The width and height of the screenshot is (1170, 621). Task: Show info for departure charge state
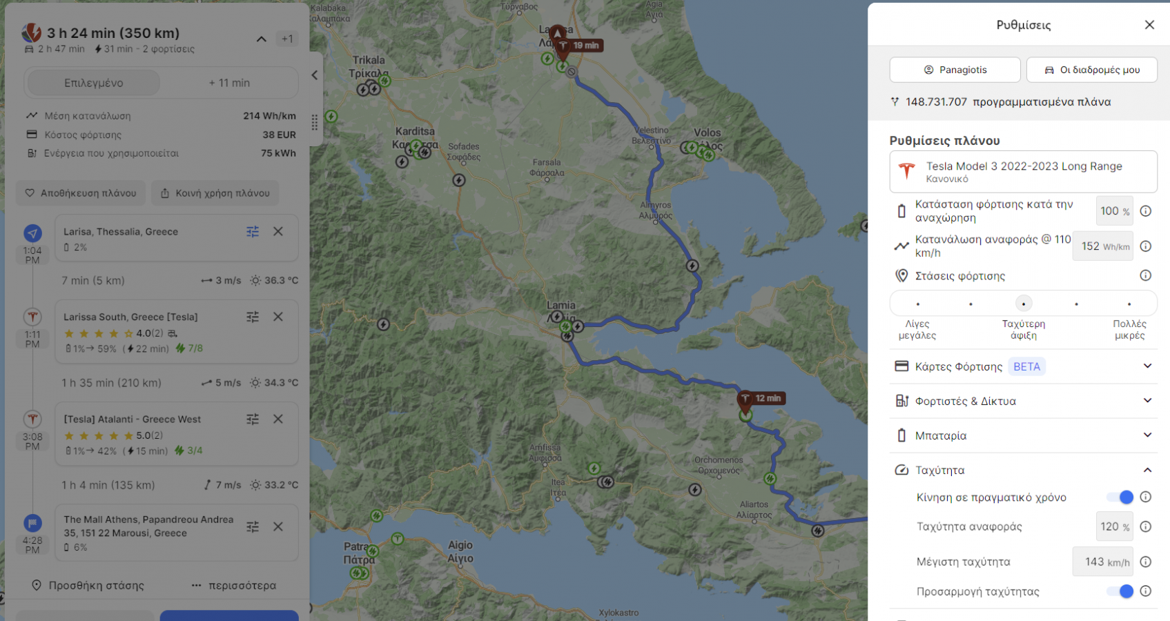1145,211
